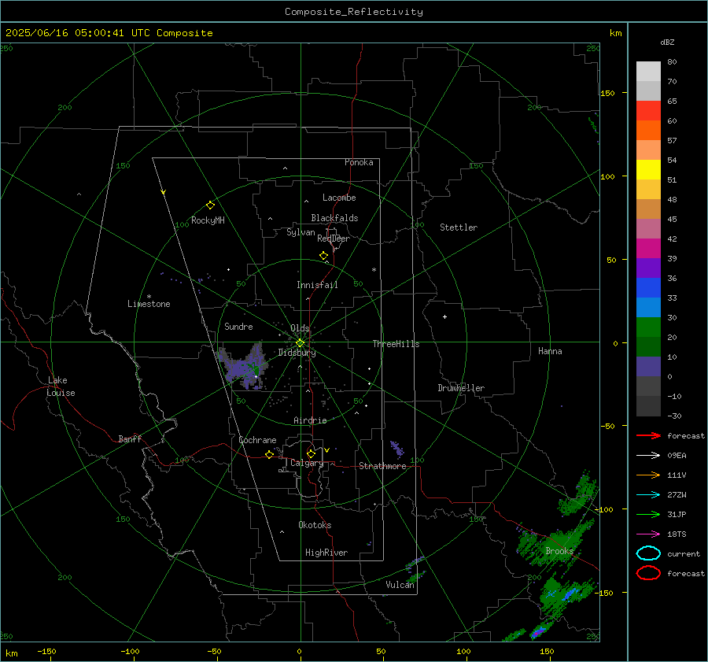708x662 pixels.
Task: Select the yellow diamond marker below Cochrane
Action: 269,454
